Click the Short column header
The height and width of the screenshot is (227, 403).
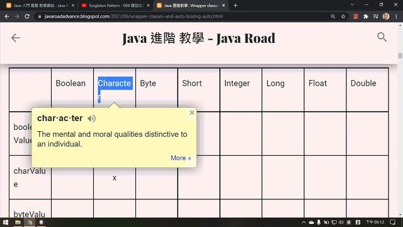(x=191, y=83)
